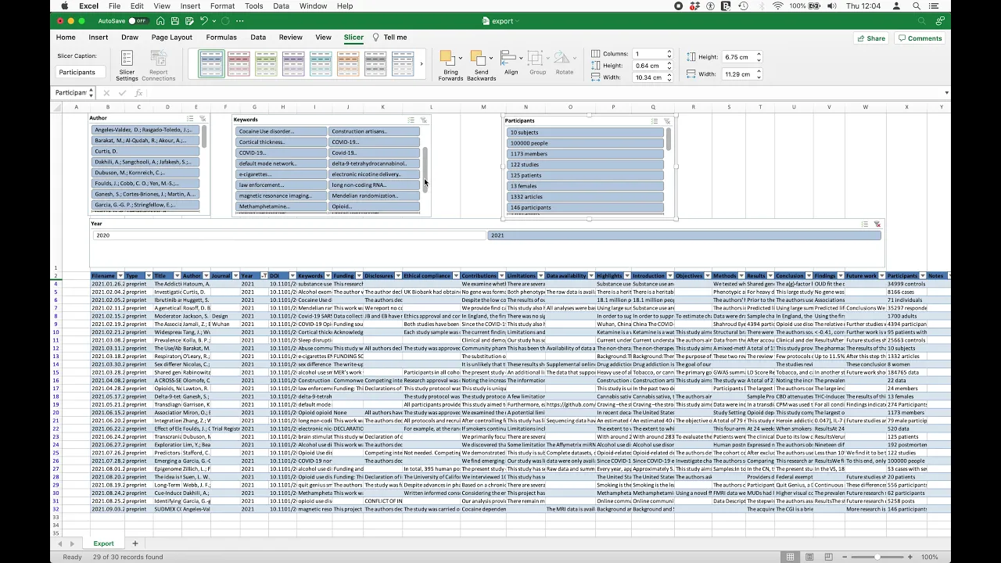
Task: Open the Formulas ribbon tab
Action: tap(221, 38)
